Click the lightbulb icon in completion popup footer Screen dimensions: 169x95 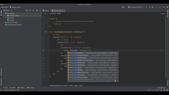tap(115, 81)
